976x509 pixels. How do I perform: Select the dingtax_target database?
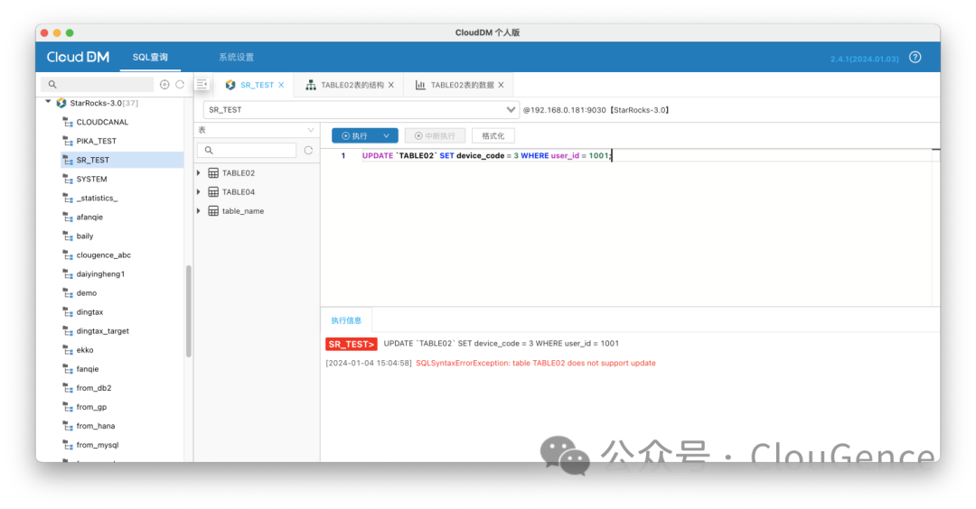(103, 331)
